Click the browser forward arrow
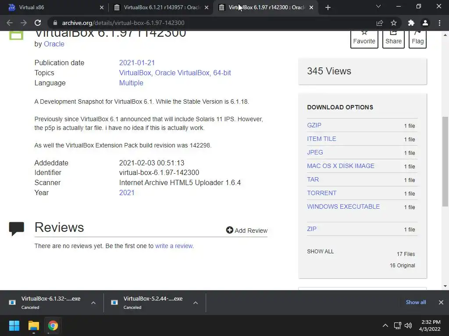This screenshot has height=336, width=449. [24, 23]
